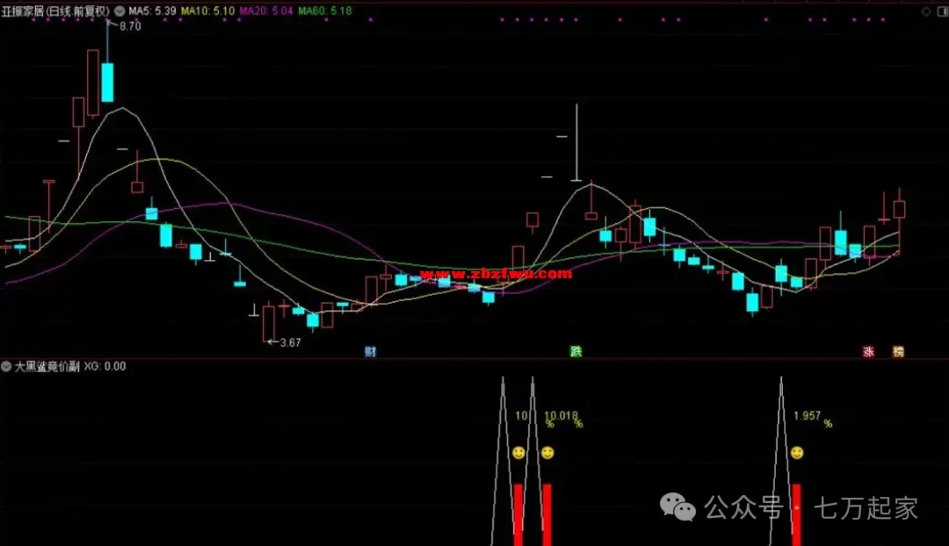
Task: Click the orange 榜 event marker
Action: point(898,351)
